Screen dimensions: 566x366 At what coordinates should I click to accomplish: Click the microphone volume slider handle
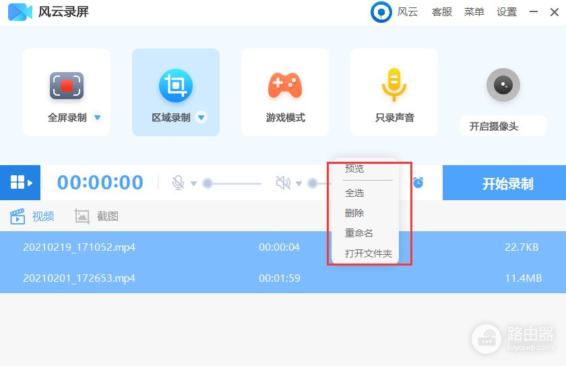tap(208, 183)
